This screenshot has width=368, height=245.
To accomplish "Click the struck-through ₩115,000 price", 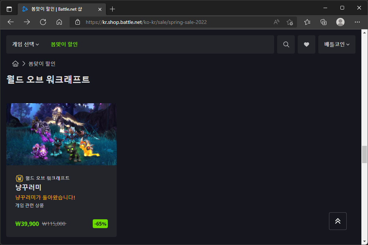I will 54,224.
